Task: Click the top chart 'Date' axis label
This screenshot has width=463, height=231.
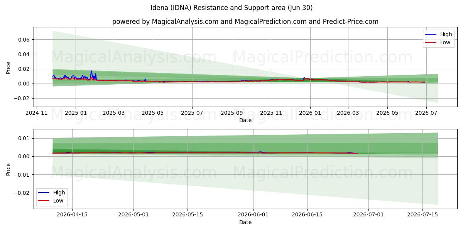Action: (x=245, y=120)
